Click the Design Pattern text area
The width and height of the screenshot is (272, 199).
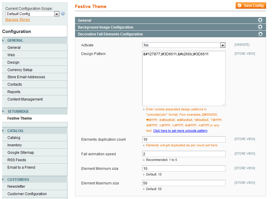[x=184, y=79]
